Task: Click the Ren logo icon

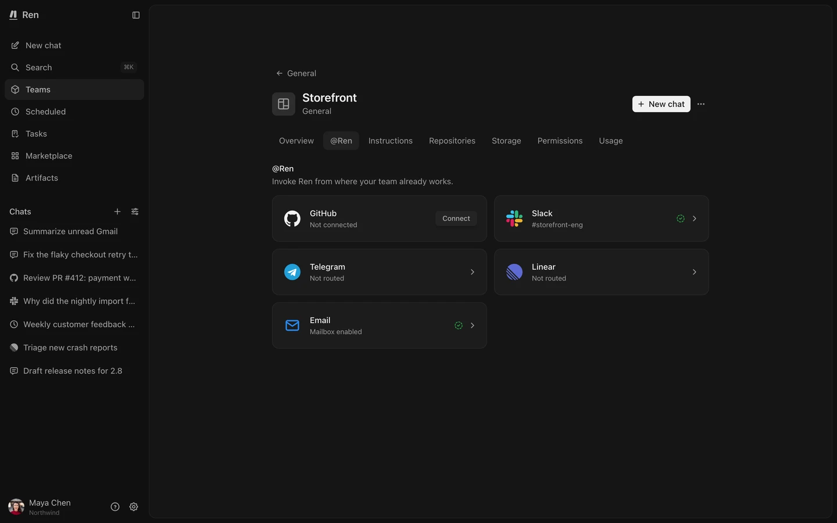Action: click(x=13, y=15)
